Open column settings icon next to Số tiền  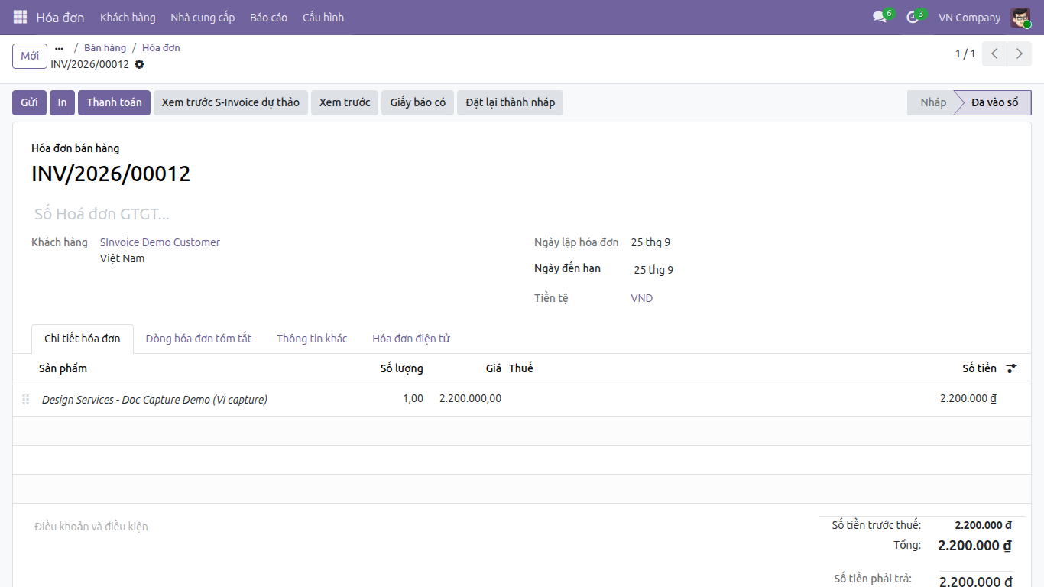pyautogui.click(x=1011, y=368)
